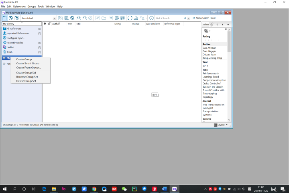
Task: Click the Quick Search input field
Action: click(169, 18)
